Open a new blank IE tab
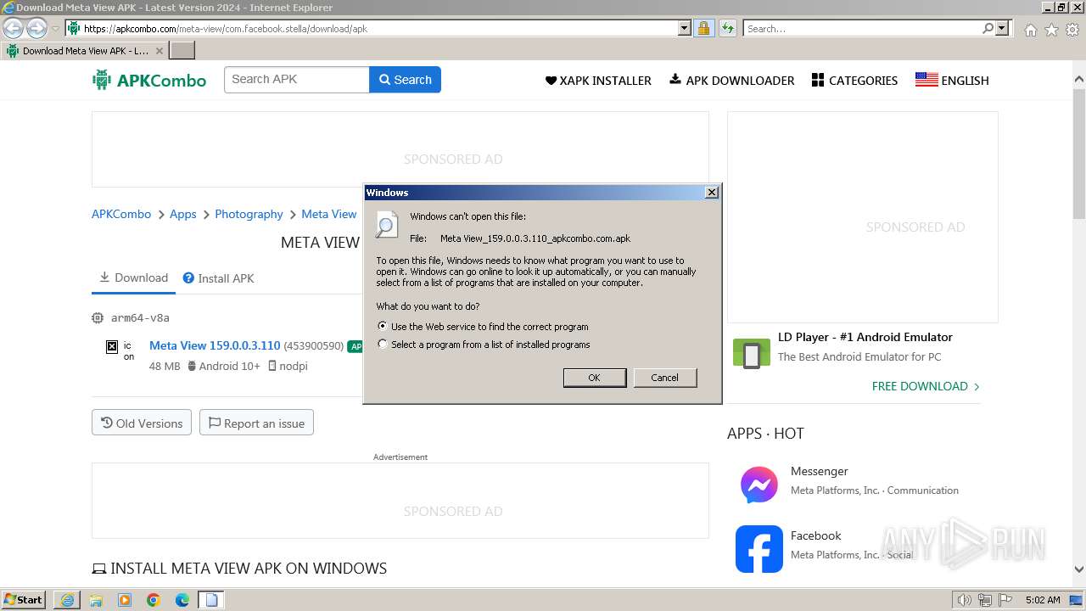Image resolution: width=1086 pixels, height=611 pixels. point(182,51)
